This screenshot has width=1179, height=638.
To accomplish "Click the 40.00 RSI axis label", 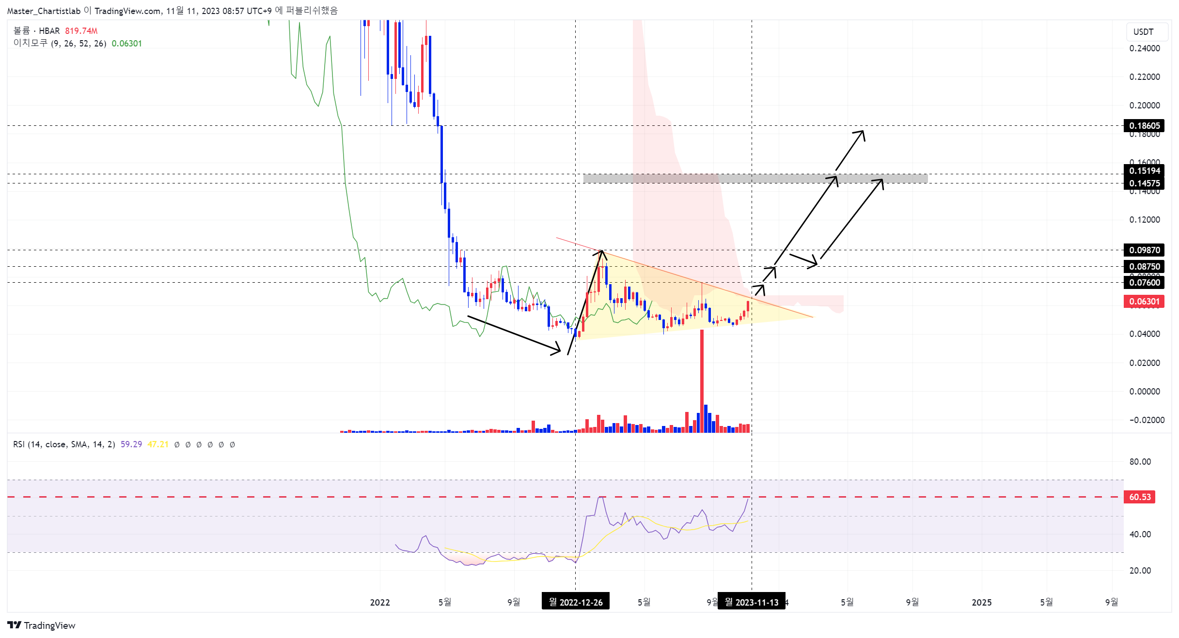I will point(1140,534).
